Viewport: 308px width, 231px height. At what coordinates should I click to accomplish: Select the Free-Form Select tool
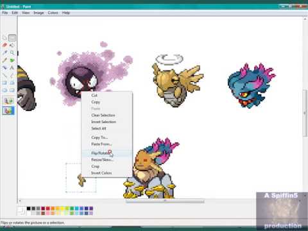[x=4, y=38]
